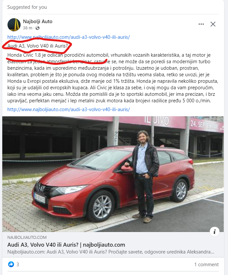The height and width of the screenshot is (275, 228).
Task: Click the blue like reaction icon
Action: pyautogui.click(x=11, y=264)
